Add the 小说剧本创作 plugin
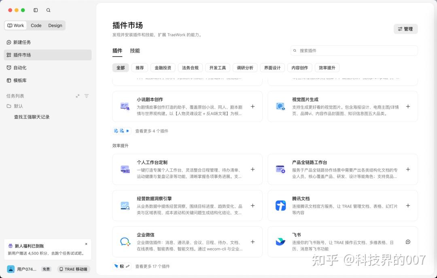The height and width of the screenshot is (278, 437). 252,107
